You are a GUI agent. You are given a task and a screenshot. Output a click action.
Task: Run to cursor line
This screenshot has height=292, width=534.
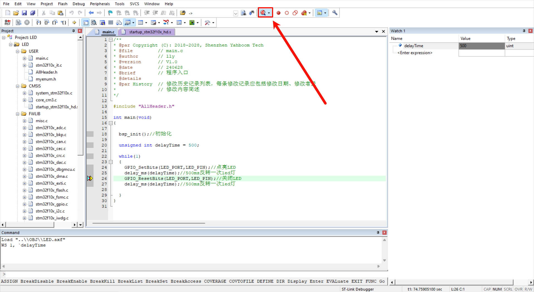[64, 23]
